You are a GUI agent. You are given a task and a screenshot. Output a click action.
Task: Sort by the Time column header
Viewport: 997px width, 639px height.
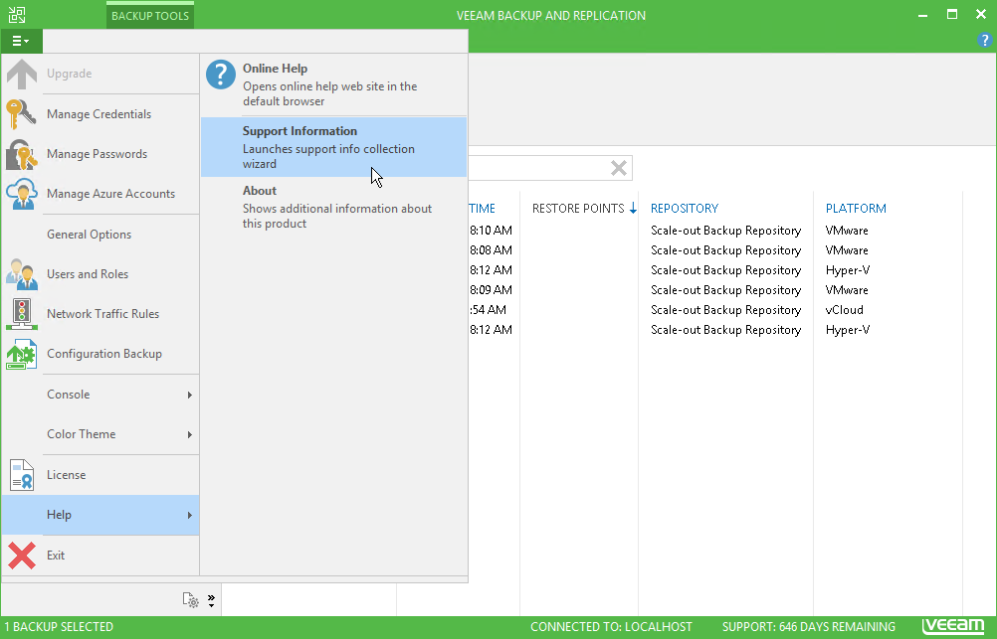pos(483,209)
